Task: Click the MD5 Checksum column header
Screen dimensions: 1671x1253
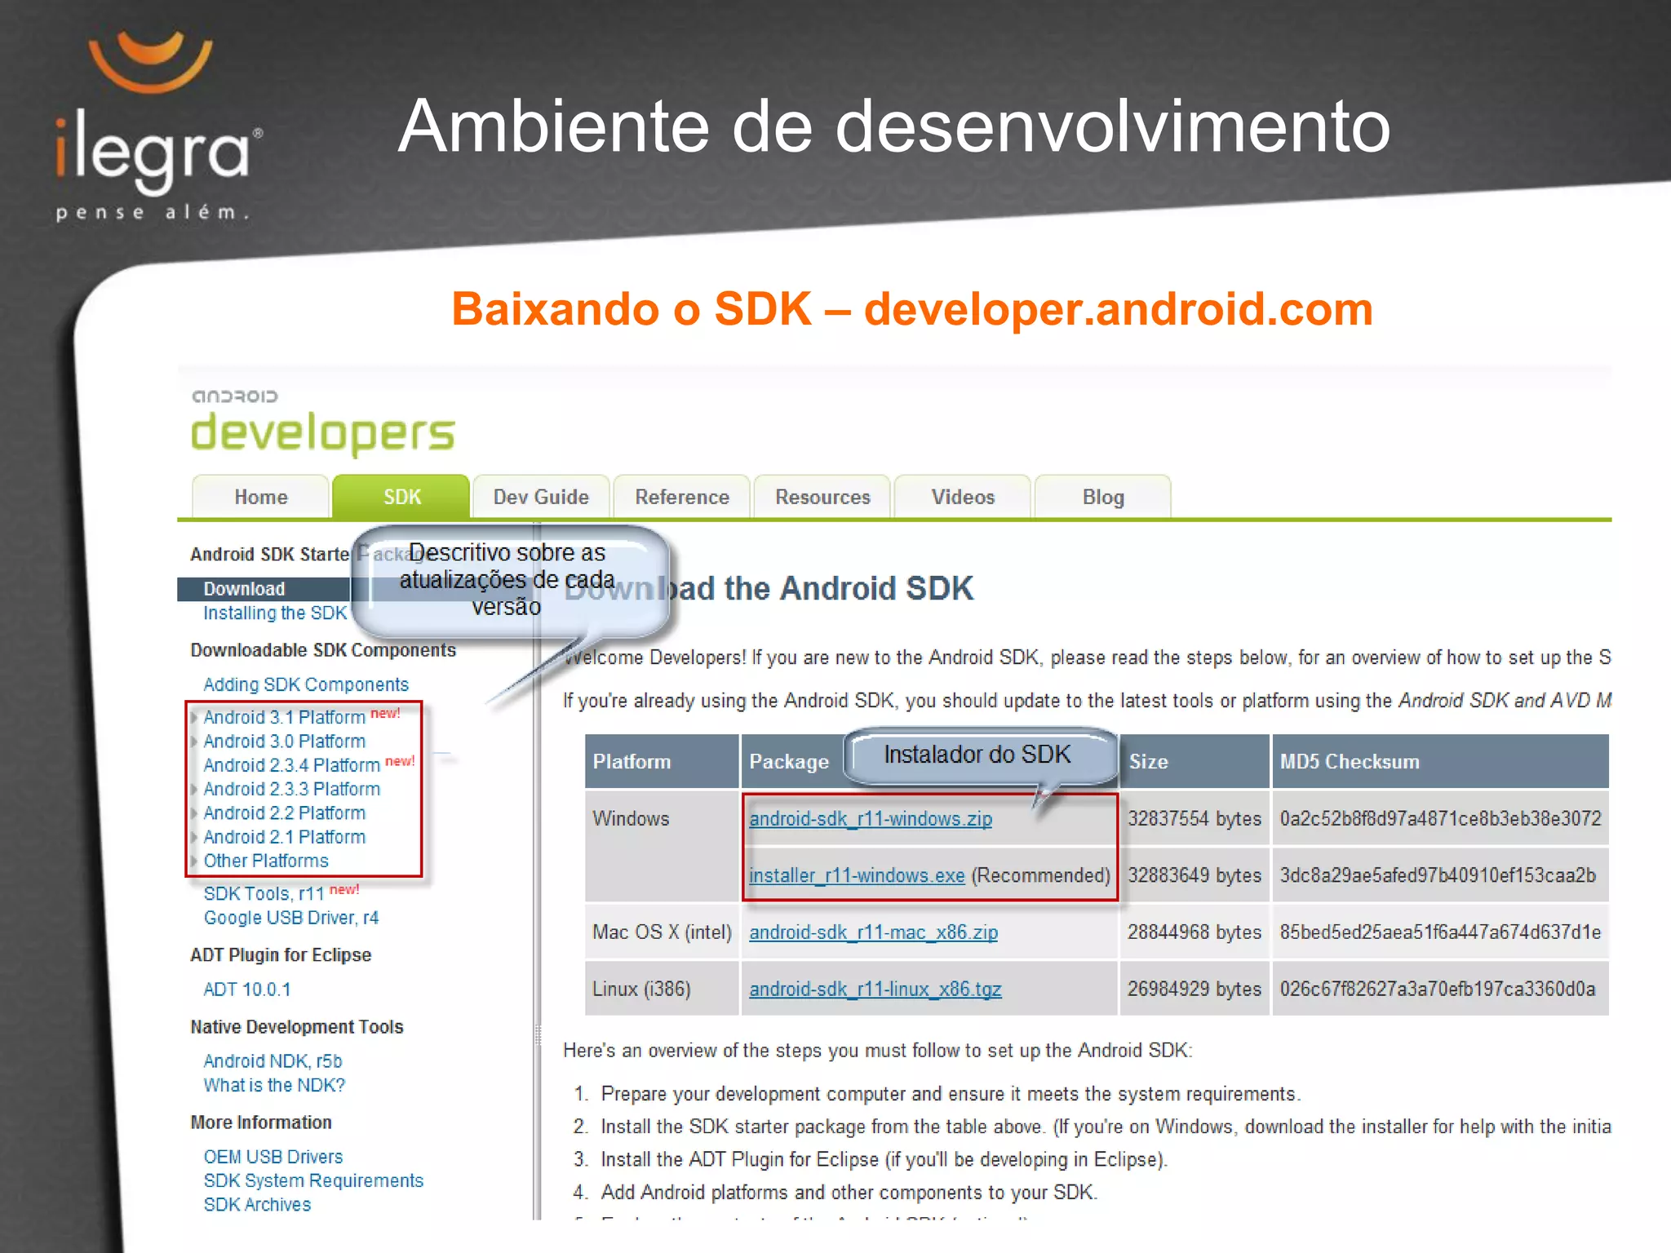Action: (x=1440, y=761)
